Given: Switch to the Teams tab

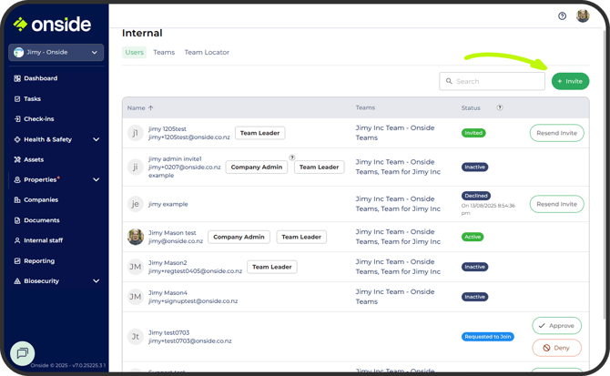Looking at the screenshot, I should 164,53.
